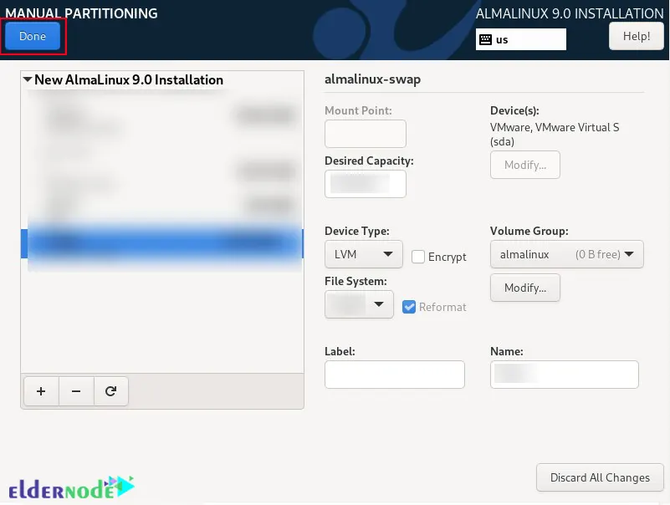Modify the almalinux Volume Group
The width and height of the screenshot is (670, 505).
(525, 288)
